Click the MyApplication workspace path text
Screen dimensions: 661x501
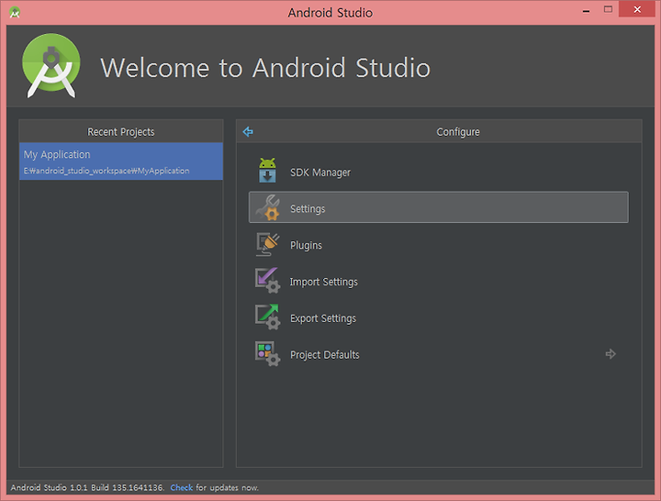point(106,171)
